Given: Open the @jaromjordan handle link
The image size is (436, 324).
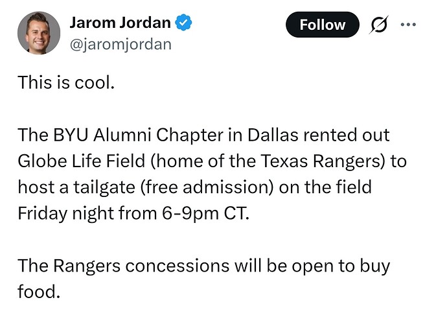Looking at the screenshot, I should pyautogui.click(x=120, y=45).
